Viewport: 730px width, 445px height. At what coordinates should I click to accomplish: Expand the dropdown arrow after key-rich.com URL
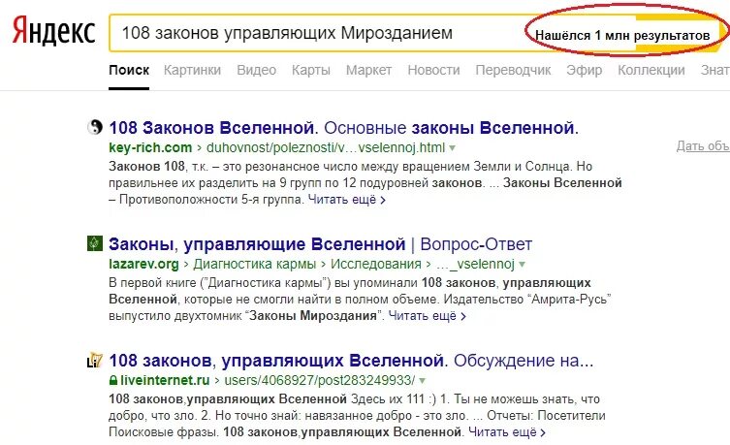[452, 148]
